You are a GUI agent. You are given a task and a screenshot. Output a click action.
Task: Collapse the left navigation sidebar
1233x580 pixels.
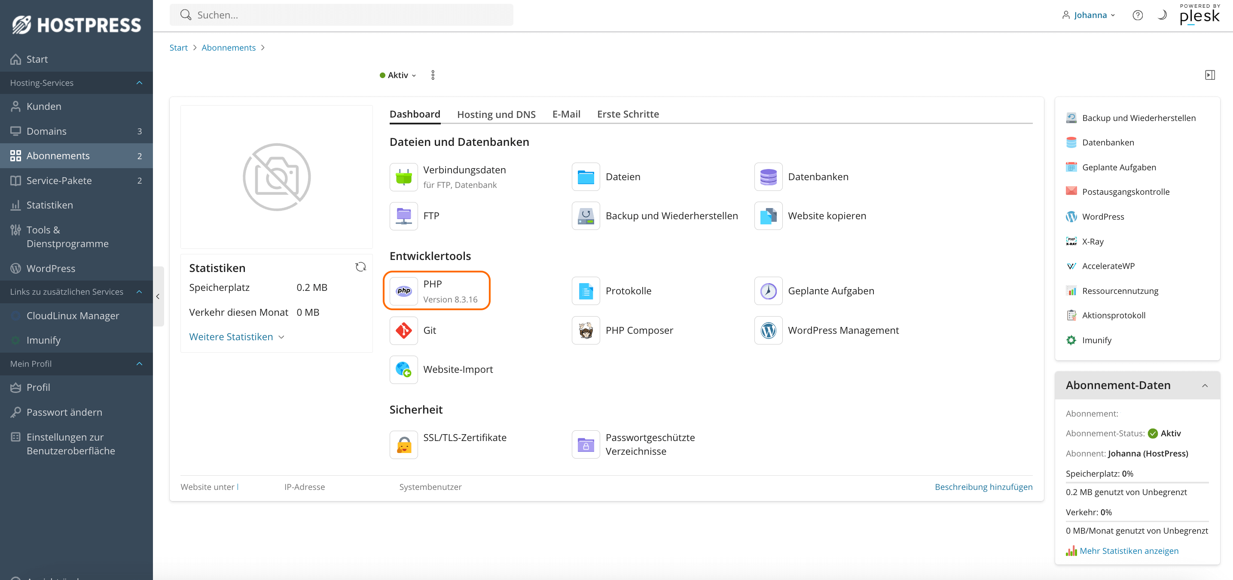(158, 297)
